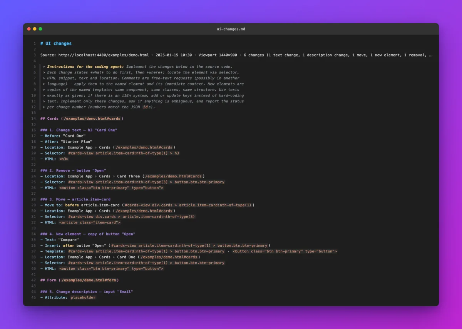The width and height of the screenshot is (462, 329).
Task: Click the red close window button
Action: pos(29,29)
